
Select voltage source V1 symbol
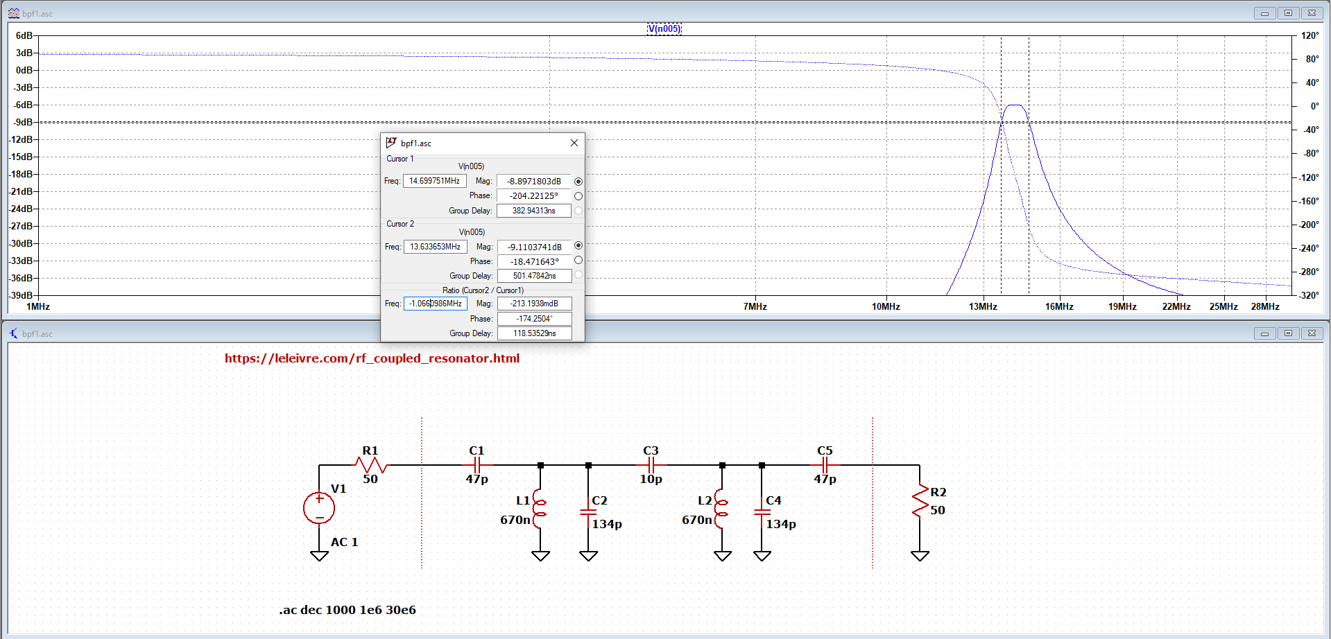pos(319,508)
